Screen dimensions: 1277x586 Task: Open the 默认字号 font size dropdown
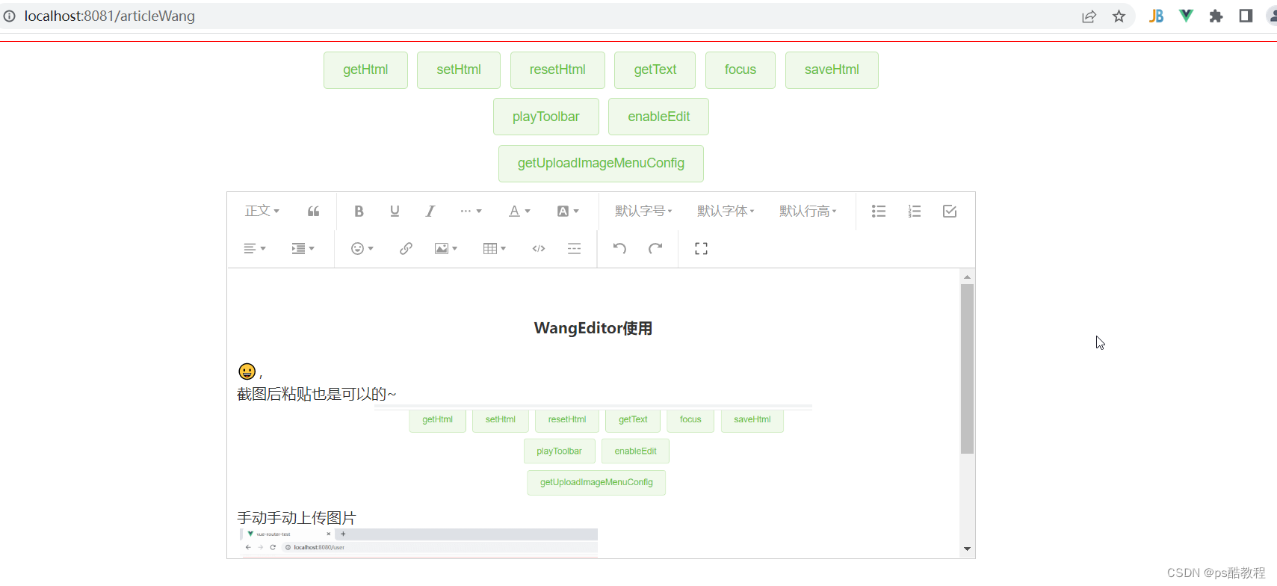(x=643, y=212)
